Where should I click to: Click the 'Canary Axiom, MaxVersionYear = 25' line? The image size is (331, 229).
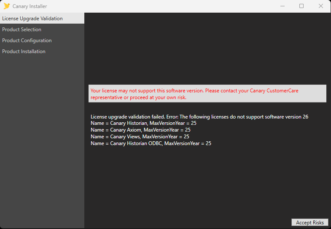pyautogui.click(x=140, y=130)
